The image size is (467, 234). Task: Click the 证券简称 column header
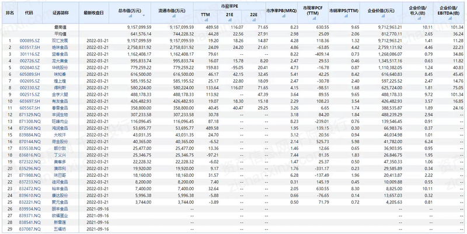pyautogui.click(x=61, y=13)
